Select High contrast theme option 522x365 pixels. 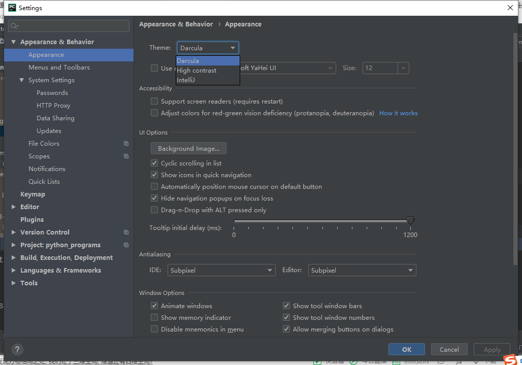[208, 70]
